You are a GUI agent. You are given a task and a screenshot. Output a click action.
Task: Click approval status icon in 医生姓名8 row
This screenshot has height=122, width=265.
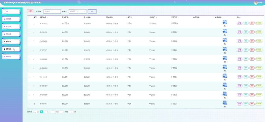point(225,40)
